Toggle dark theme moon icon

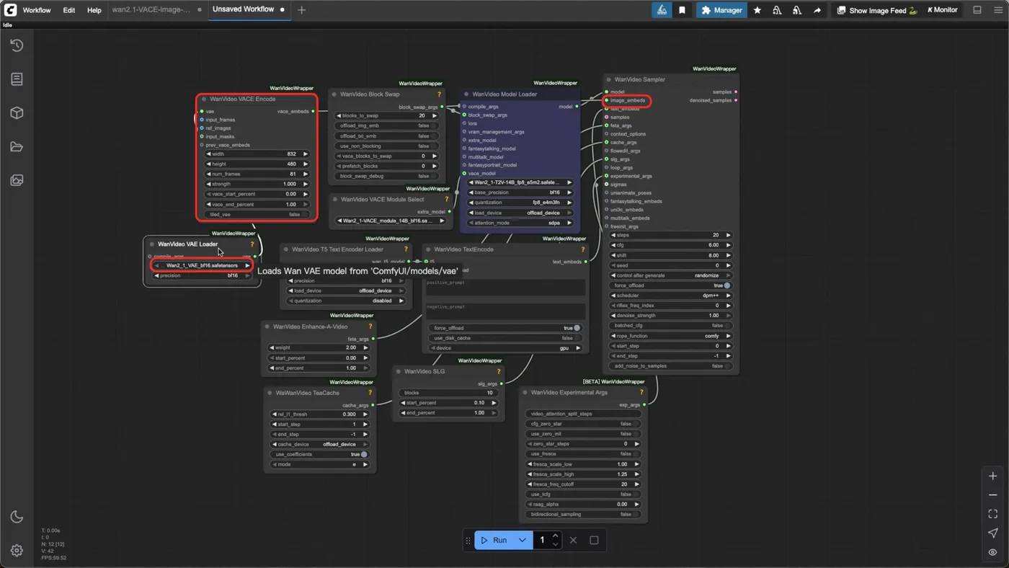[x=17, y=517]
